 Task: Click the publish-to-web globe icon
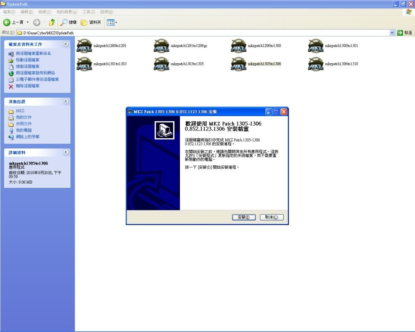click(11, 73)
